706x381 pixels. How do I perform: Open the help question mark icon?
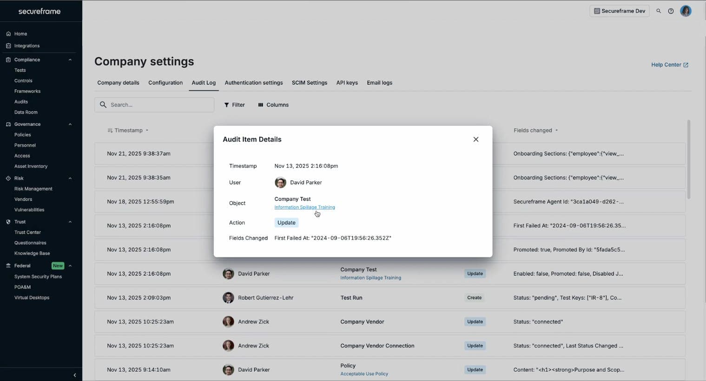point(671,11)
